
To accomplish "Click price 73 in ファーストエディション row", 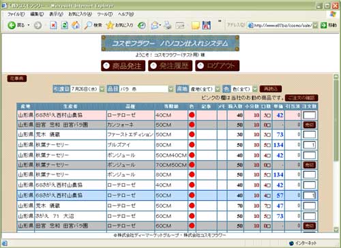I will [280, 134].
